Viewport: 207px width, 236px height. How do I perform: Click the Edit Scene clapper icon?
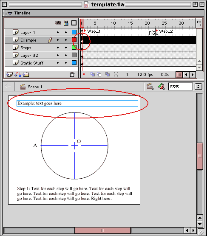[150, 87]
